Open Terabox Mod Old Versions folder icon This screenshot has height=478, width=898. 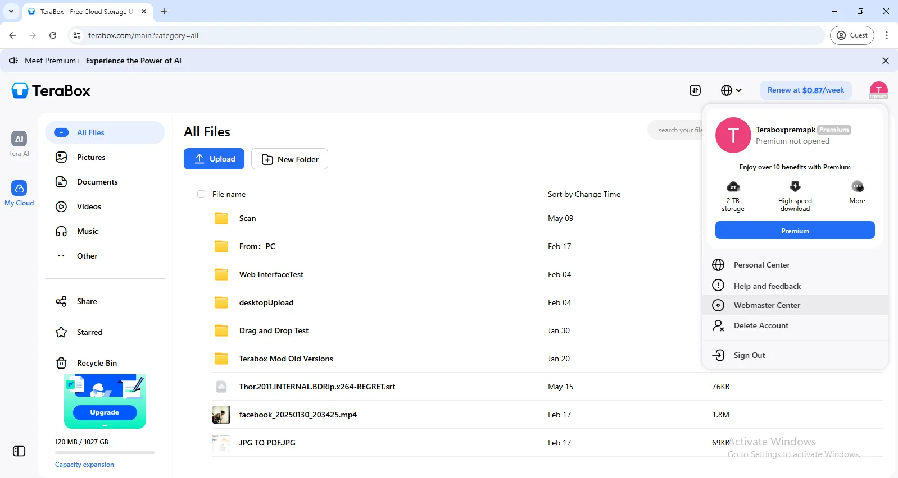click(x=221, y=358)
